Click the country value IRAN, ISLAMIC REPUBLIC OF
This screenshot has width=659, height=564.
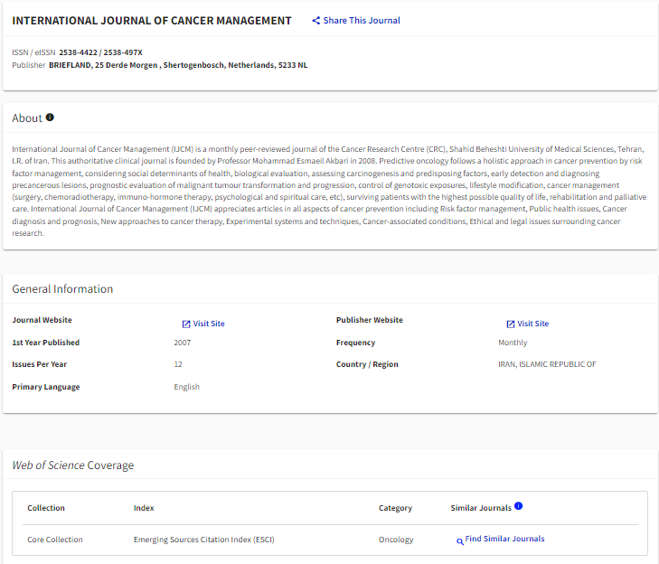click(547, 364)
